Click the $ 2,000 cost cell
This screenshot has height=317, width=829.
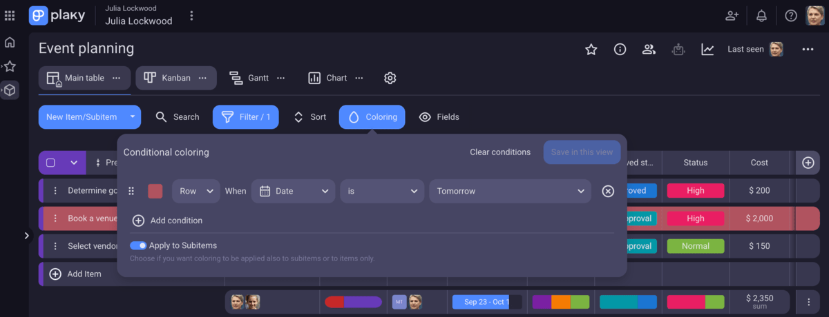[x=759, y=218]
